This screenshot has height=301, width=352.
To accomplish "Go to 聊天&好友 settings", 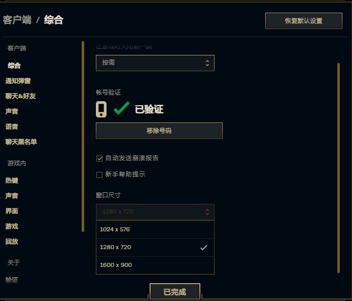I will (x=20, y=96).
